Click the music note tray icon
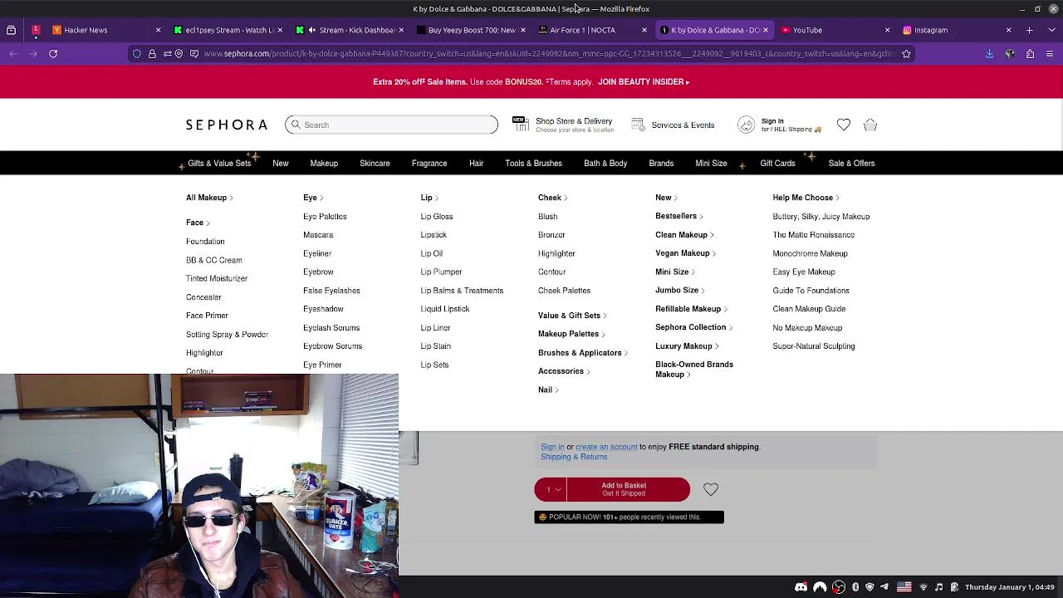This screenshot has width=1063, height=598. click(x=939, y=587)
